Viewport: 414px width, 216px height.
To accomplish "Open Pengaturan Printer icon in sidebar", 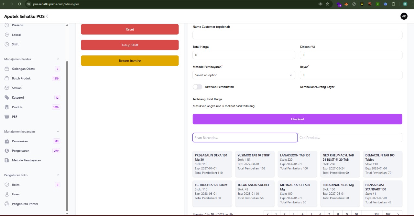I will pyautogui.click(x=7, y=204).
